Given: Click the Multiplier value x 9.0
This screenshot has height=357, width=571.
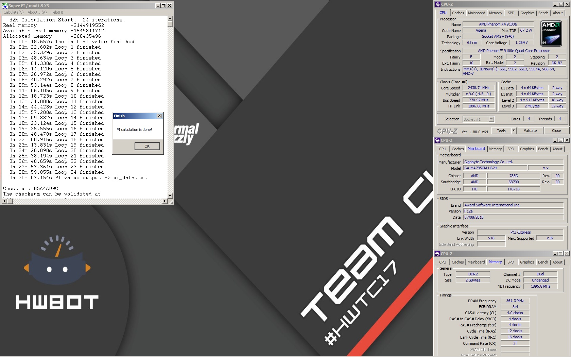Looking at the screenshot, I should tap(479, 94).
